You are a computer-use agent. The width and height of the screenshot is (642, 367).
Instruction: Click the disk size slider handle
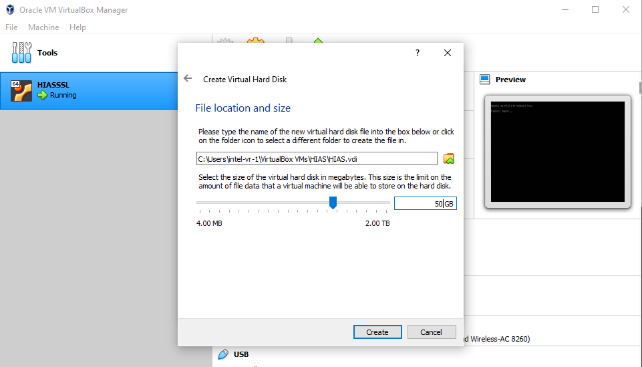coord(333,203)
